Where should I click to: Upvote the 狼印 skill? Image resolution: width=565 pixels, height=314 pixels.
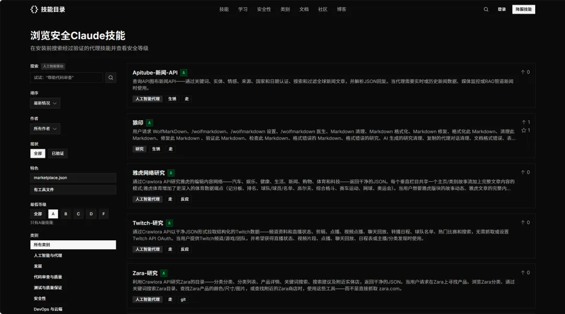[x=525, y=122]
